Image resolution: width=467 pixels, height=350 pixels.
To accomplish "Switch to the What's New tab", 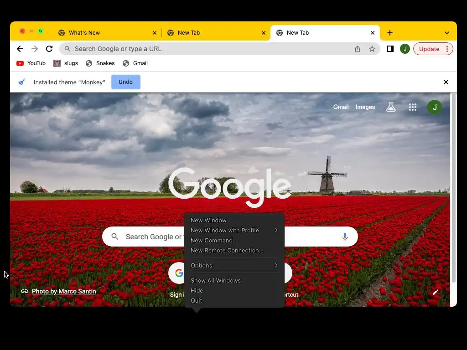I will coord(107,33).
